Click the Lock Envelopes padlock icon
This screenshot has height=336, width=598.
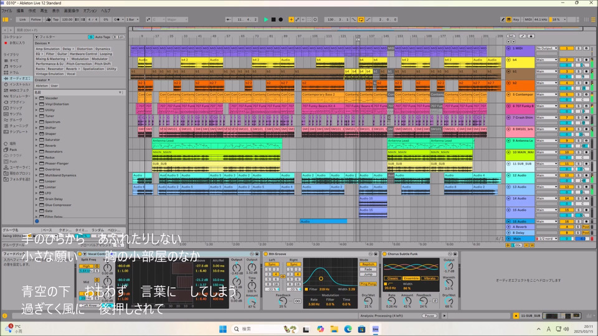pyautogui.click(x=531, y=36)
